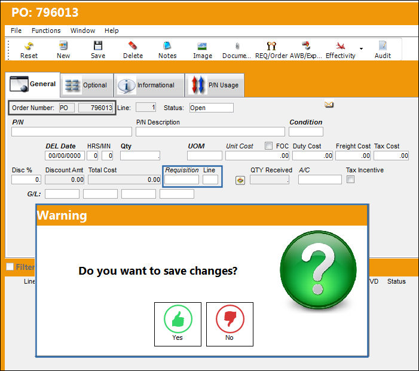419x371 pixels.
Task: Open the Help menu
Action: tap(111, 31)
